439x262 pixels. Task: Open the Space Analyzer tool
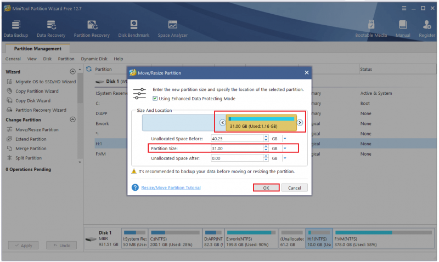[172, 29]
